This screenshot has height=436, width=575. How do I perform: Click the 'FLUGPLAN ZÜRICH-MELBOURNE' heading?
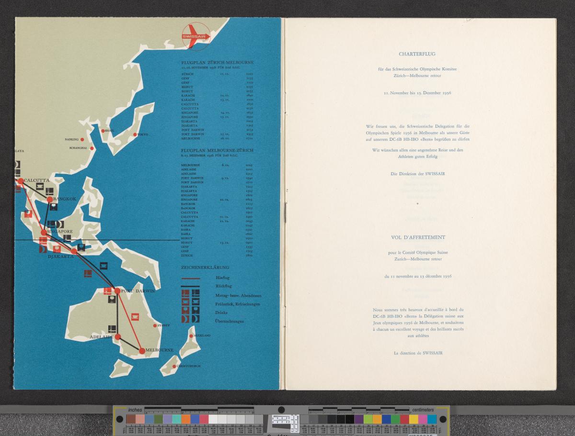pos(218,63)
